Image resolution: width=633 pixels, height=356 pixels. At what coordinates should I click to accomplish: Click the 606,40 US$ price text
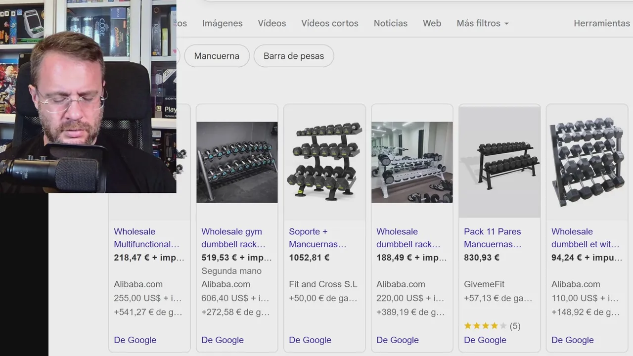pyautogui.click(x=235, y=298)
